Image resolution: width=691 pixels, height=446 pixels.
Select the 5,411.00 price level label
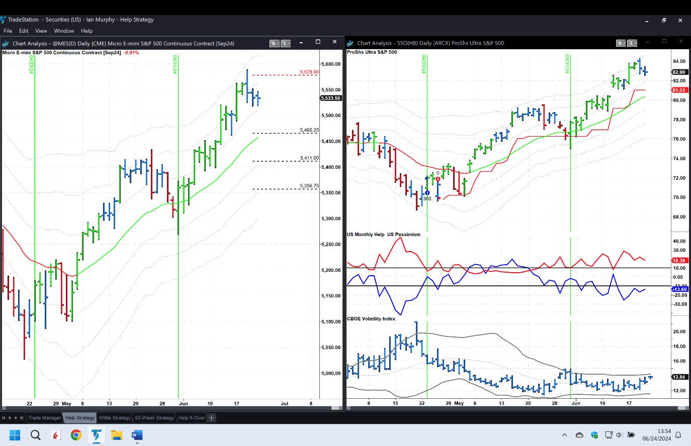[309, 158]
